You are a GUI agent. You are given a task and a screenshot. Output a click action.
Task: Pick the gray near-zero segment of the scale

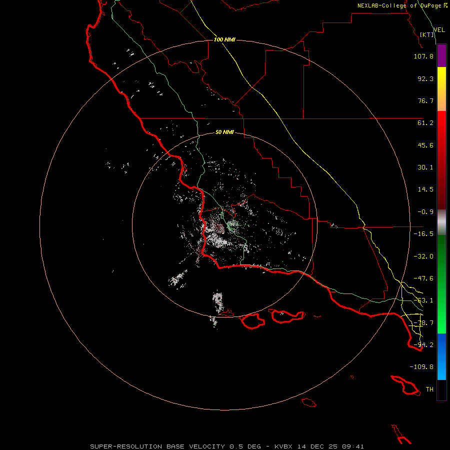(x=441, y=222)
